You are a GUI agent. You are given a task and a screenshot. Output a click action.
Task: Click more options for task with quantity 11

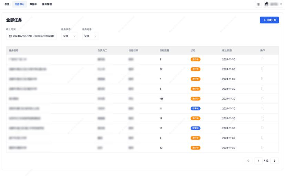point(262,108)
